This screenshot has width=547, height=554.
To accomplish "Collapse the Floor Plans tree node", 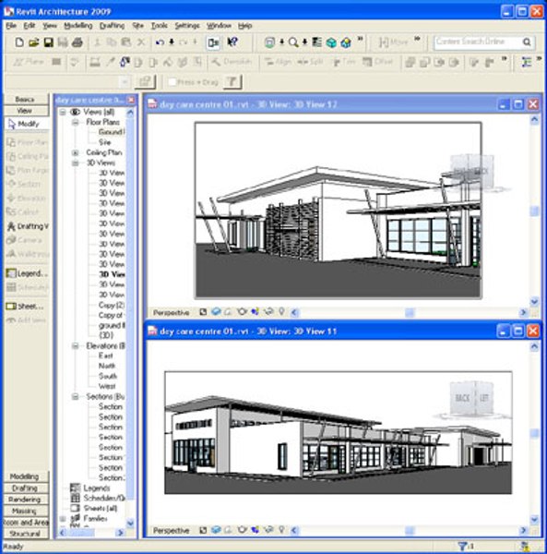I will click(75, 122).
